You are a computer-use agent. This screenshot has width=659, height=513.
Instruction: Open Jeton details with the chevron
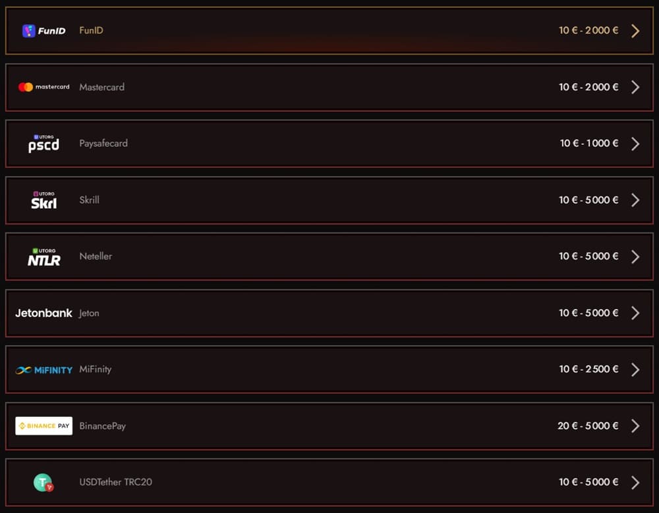[x=635, y=313]
